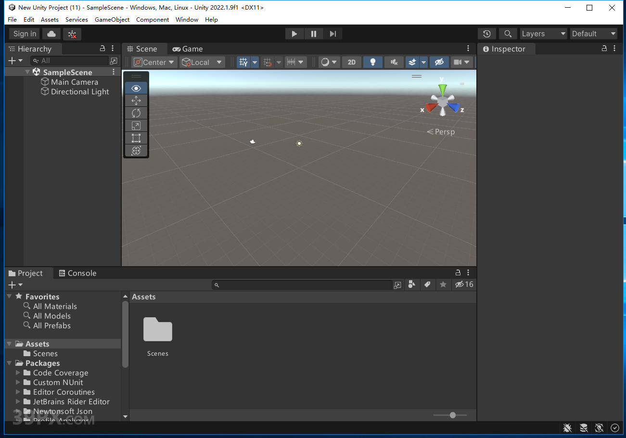Click the green Y axis cone of orientation gizmo
Image resolution: width=626 pixels, height=438 pixels.
click(x=443, y=90)
